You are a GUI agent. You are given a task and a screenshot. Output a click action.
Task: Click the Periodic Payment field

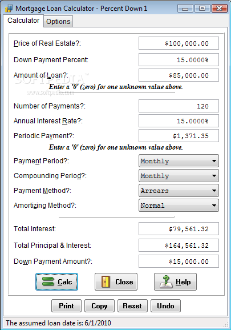(179, 136)
